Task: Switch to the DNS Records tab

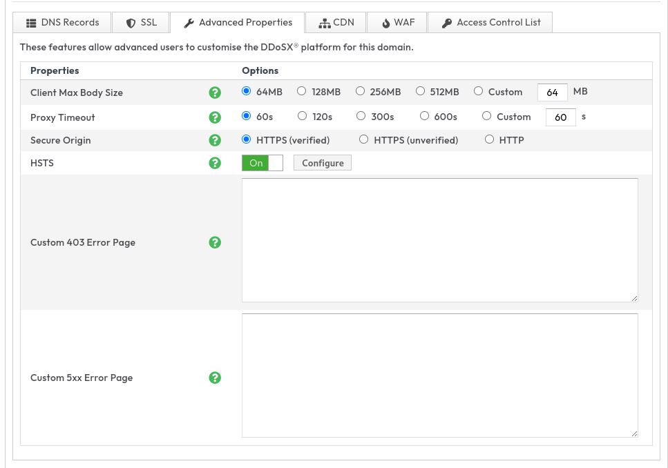Action: pyautogui.click(x=62, y=23)
